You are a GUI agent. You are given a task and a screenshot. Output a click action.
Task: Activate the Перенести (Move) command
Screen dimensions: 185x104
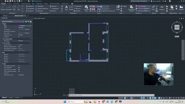click(30, 6)
